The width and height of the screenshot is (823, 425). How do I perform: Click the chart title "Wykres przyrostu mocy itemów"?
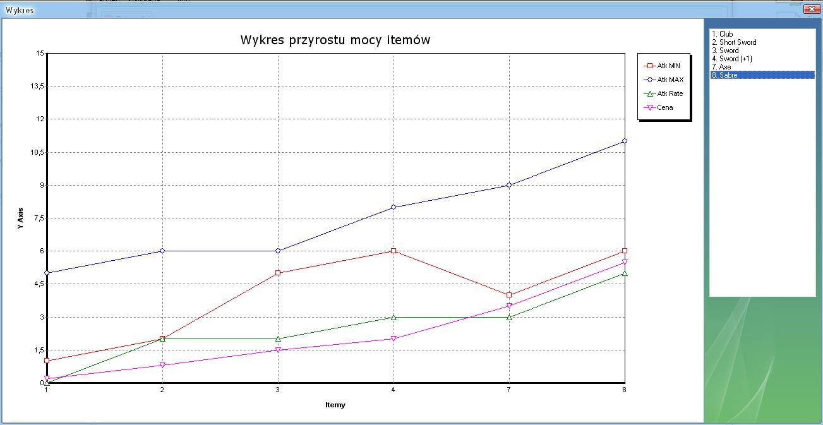pos(335,40)
